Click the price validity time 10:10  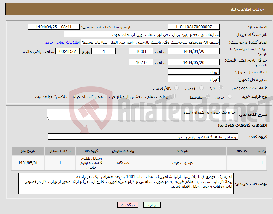point(141,62)
